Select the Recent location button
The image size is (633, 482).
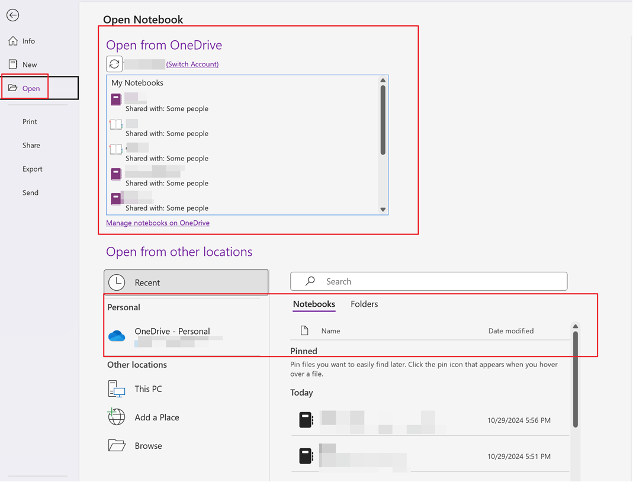[186, 282]
